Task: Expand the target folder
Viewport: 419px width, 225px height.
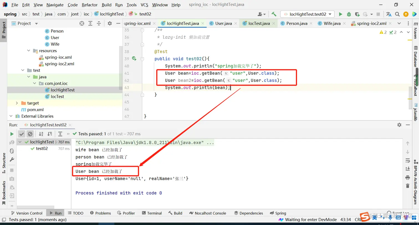Action: [x=17, y=103]
